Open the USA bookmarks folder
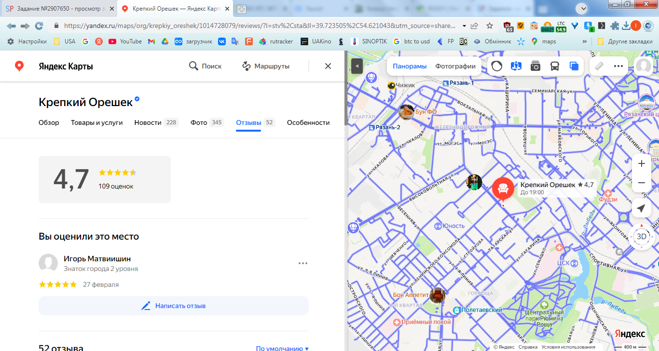This screenshot has height=351, width=659. coord(64,41)
